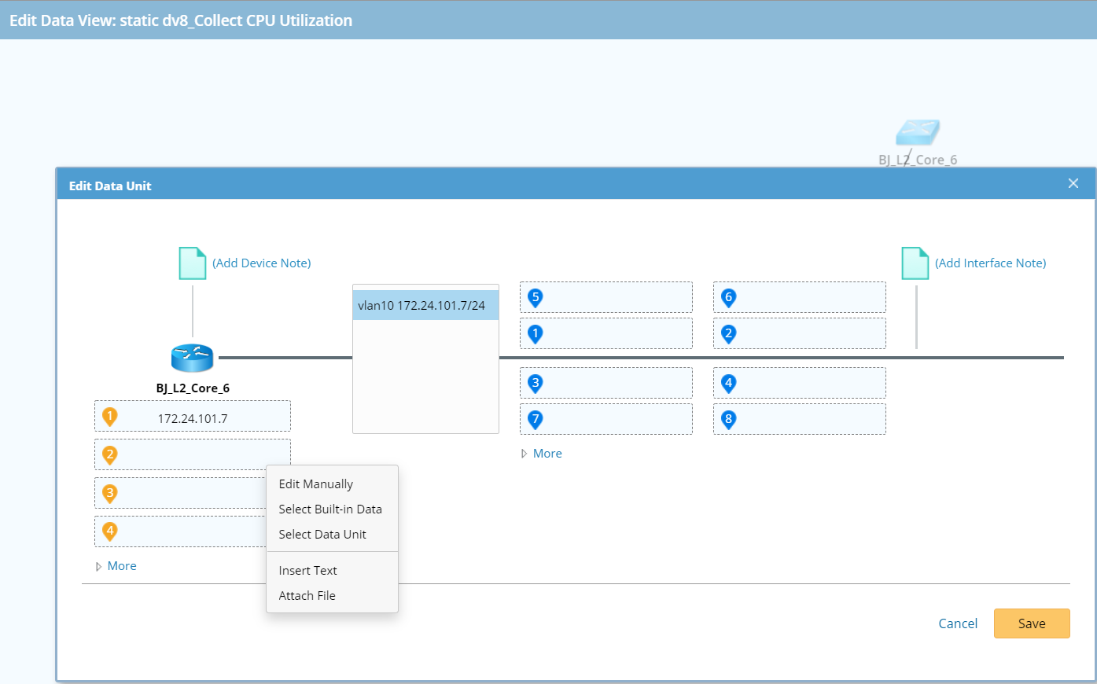This screenshot has height=684, width=1097.
Task: Click the blue pin numbered 7
Action: (536, 419)
